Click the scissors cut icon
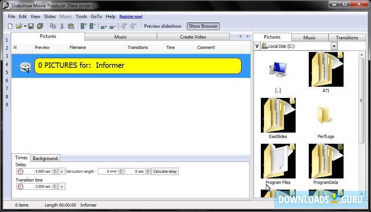Image resolution: width=371 pixels, height=212 pixels. tap(62, 26)
